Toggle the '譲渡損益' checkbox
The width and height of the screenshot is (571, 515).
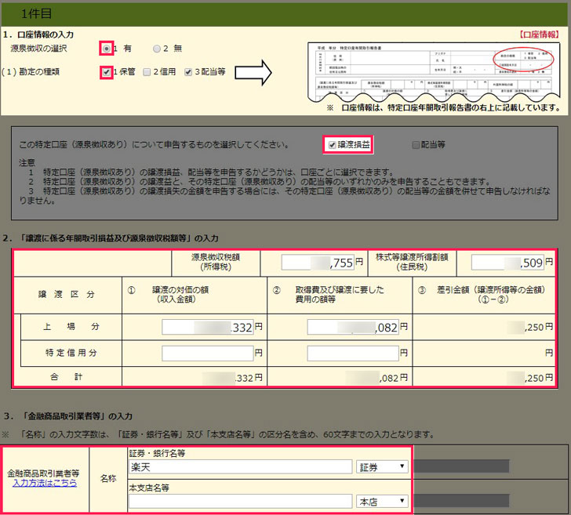tap(332, 144)
